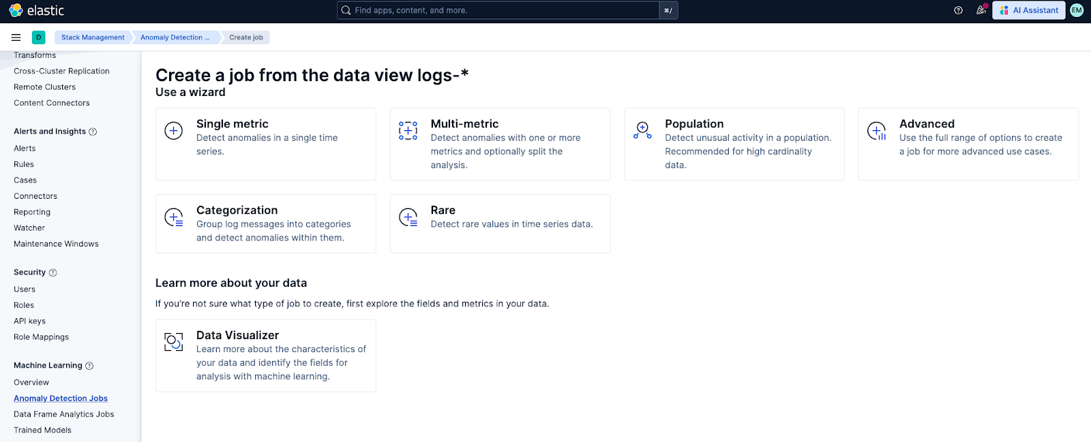
Task: Open the newsfeed notifications icon
Action: [x=981, y=10]
